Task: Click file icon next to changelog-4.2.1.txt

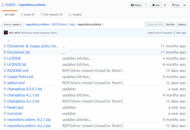Action: pos(5,95)
